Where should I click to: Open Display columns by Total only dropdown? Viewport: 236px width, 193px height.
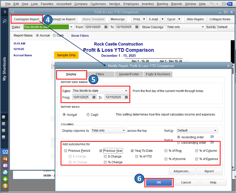click(109, 130)
